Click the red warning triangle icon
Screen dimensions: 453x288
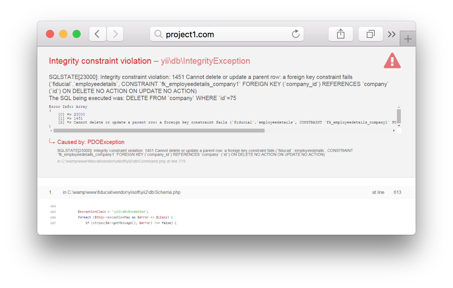(x=392, y=61)
